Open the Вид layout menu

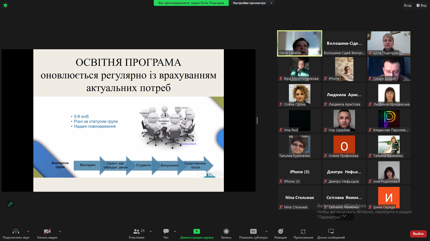(421, 5)
